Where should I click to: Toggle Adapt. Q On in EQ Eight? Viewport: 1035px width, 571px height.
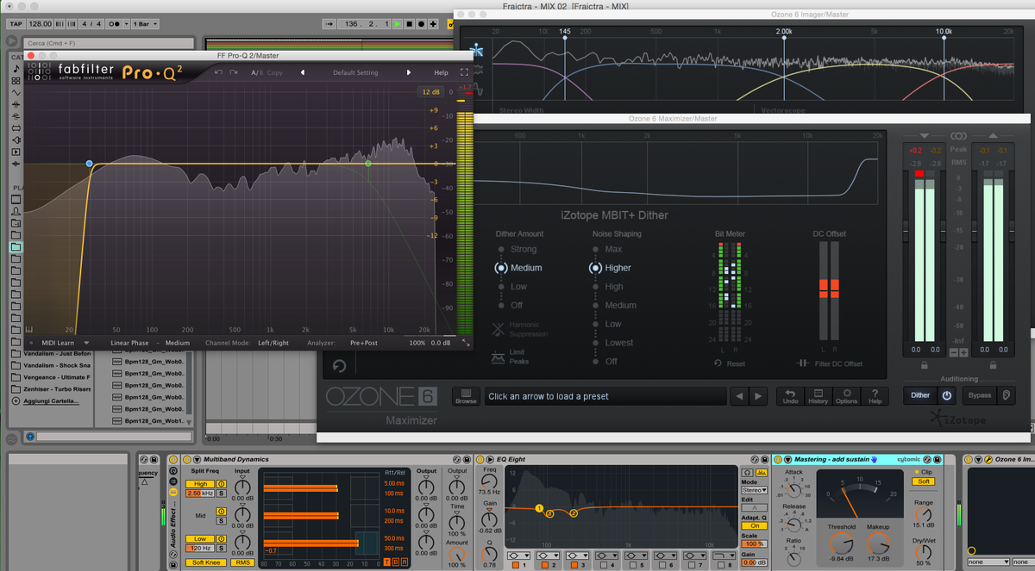pyautogui.click(x=754, y=525)
